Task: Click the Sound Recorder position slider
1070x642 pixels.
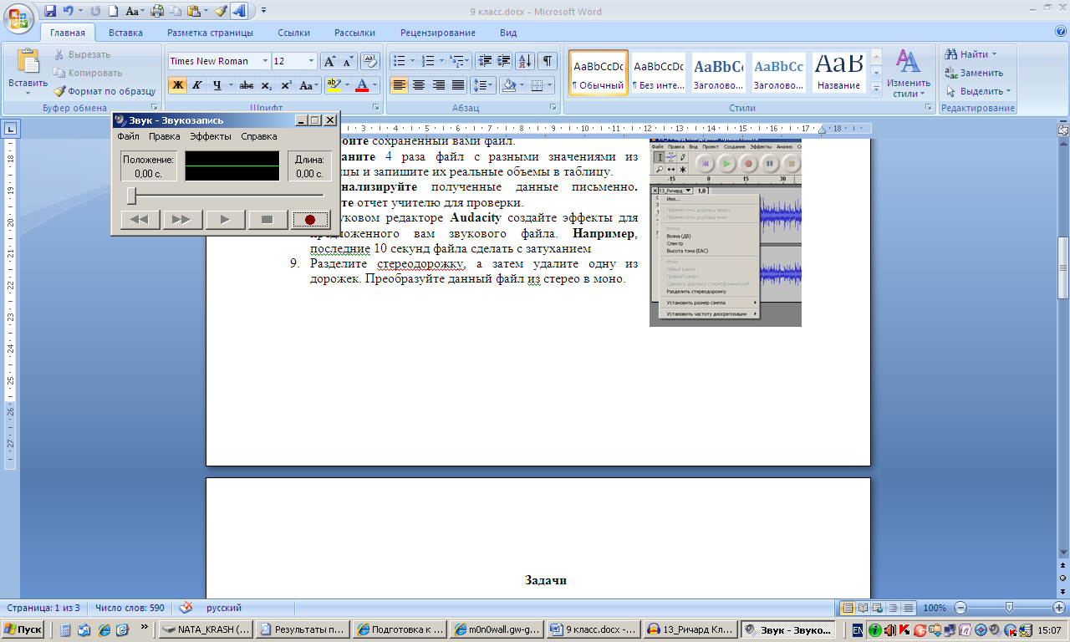Action: 131,196
